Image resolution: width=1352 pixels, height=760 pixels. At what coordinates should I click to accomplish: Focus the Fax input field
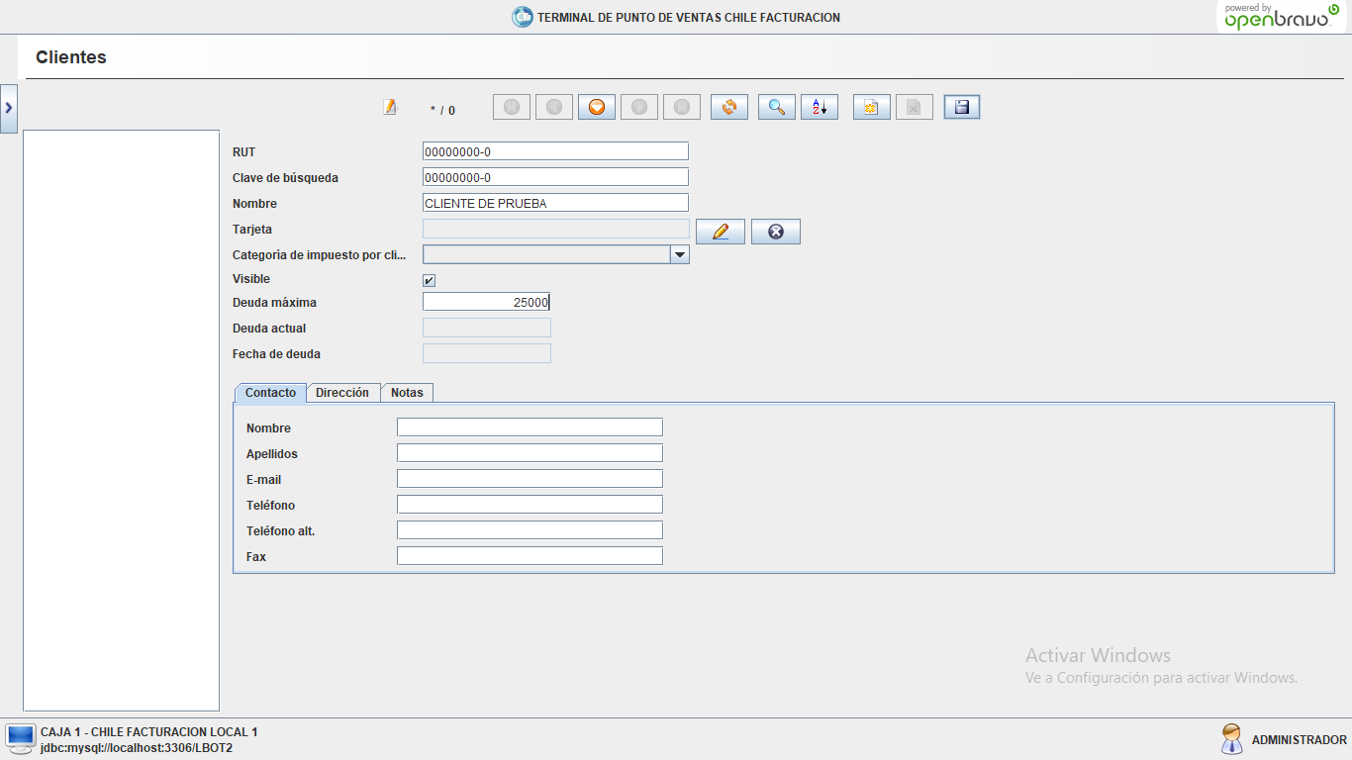pos(530,556)
